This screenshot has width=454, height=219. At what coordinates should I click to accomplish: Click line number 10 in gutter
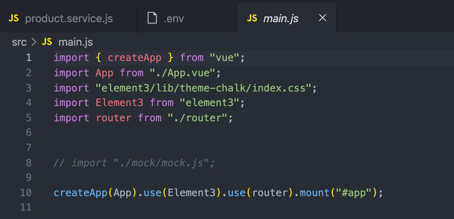coord(26,192)
